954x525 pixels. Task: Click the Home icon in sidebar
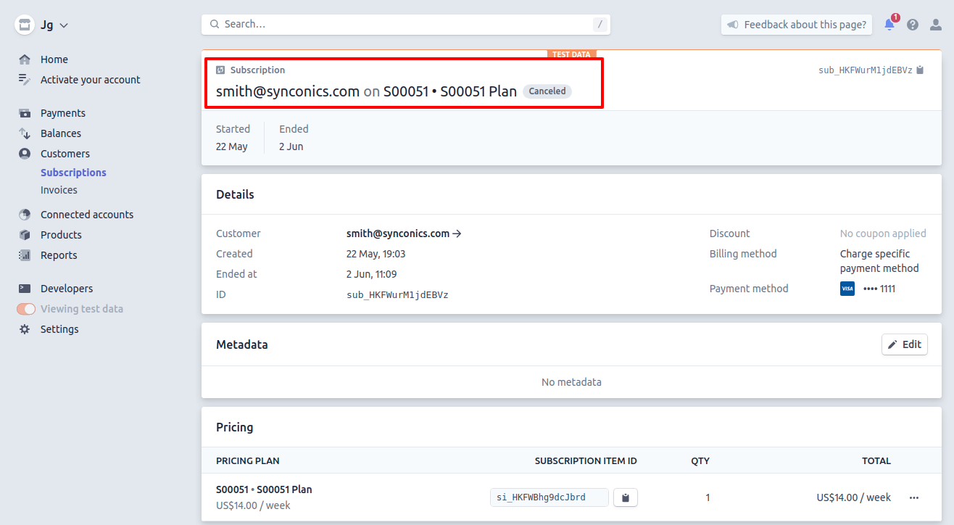coord(25,59)
